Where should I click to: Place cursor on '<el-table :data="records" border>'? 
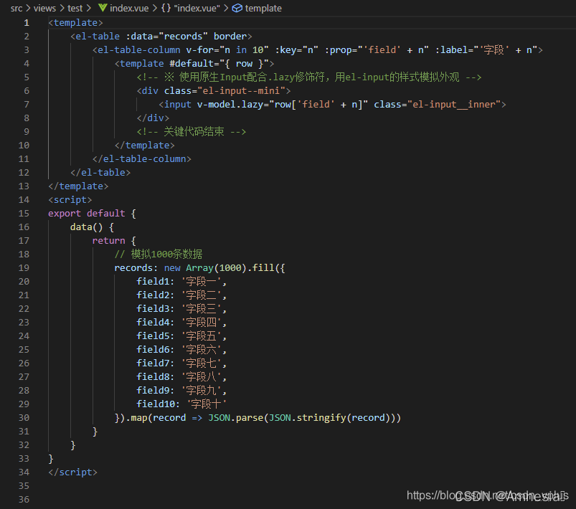(161, 37)
